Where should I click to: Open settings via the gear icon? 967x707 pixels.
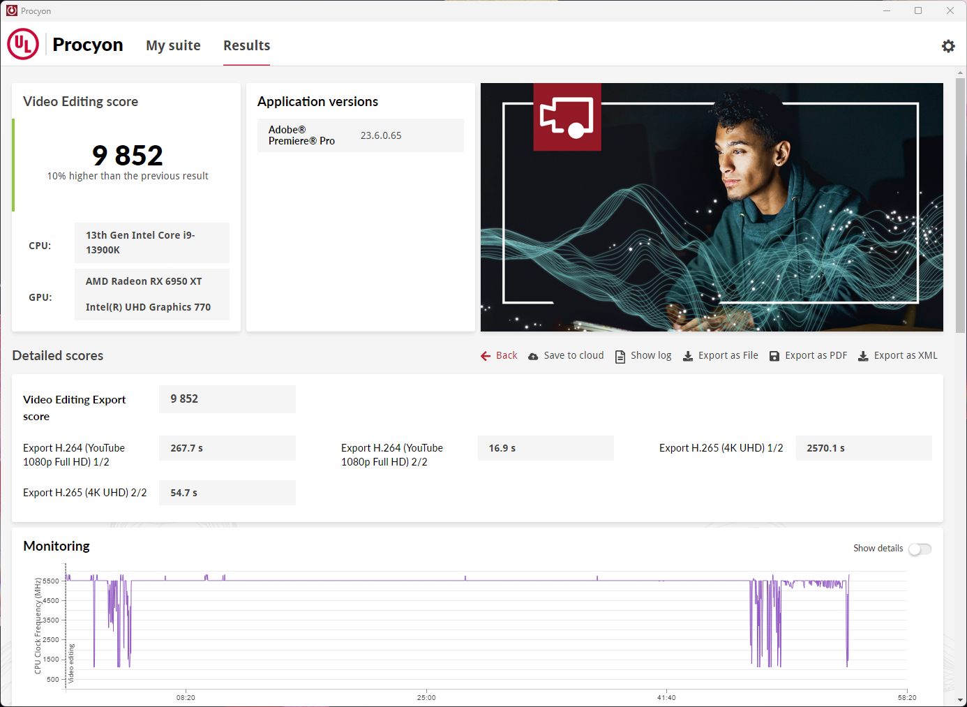pyautogui.click(x=948, y=46)
